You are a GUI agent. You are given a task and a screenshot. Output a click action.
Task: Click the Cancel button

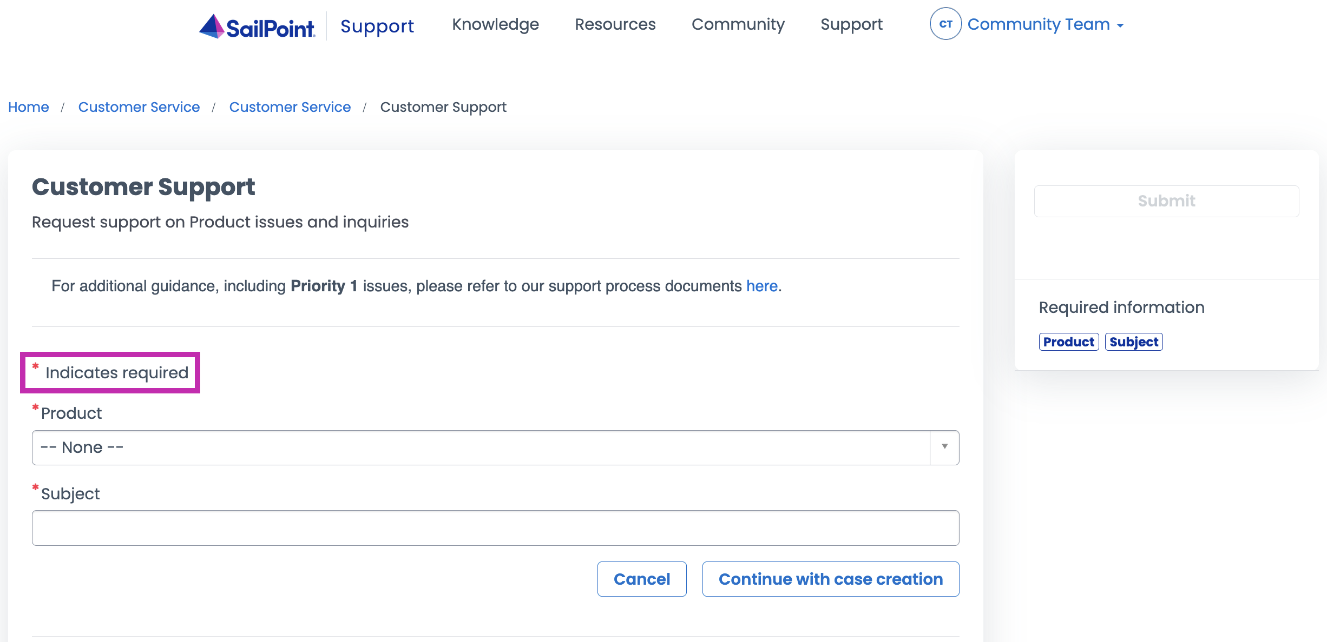pyautogui.click(x=641, y=579)
